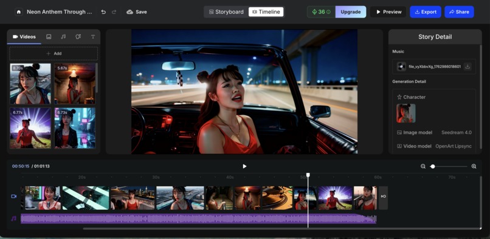Screen dimensions: 490x239
Task: Select the microphone singer clip on timeline
Action: click(43, 198)
